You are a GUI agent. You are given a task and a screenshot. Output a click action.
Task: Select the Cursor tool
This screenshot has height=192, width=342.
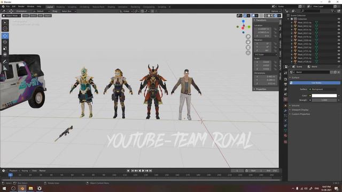pyautogui.click(x=5, y=29)
